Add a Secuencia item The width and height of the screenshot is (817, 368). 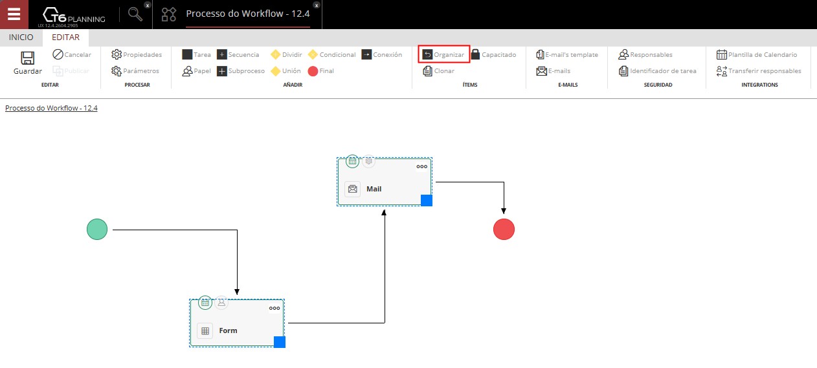pyautogui.click(x=238, y=55)
